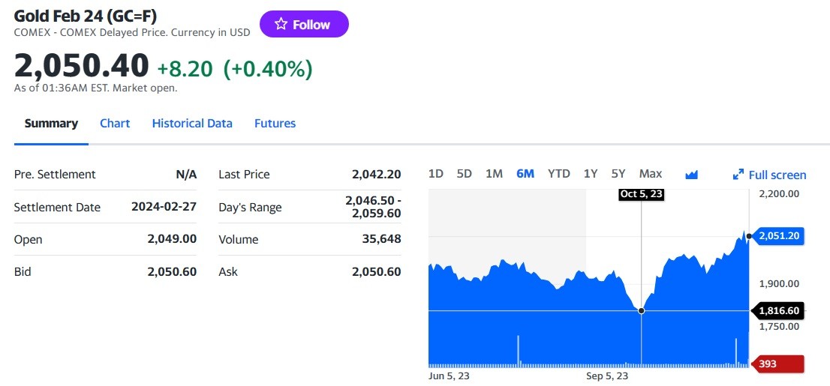
Task: Click the chart type area icon
Action: point(692,175)
